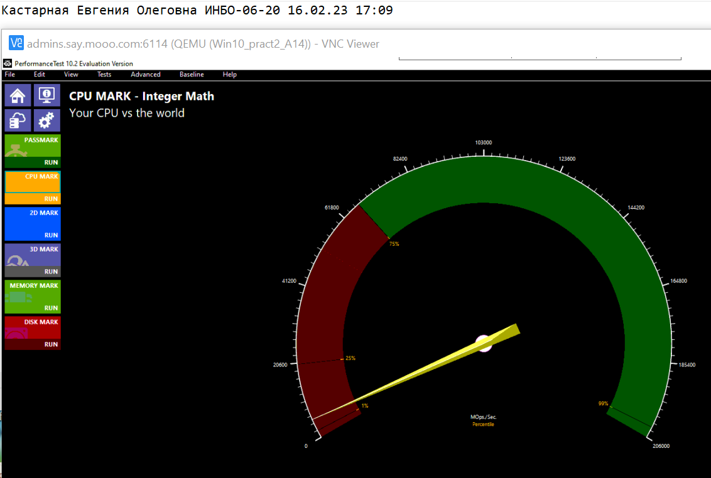Click the MOps./Sec. unit label
The width and height of the screenshot is (711, 478).
tap(484, 417)
